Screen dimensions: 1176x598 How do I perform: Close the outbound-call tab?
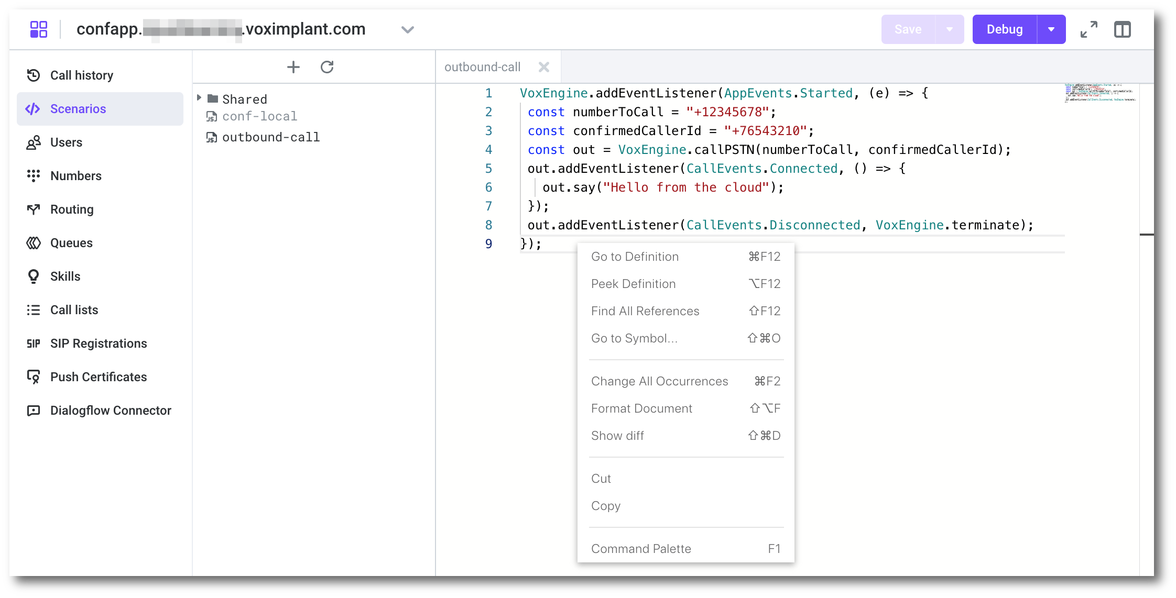pyautogui.click(x=544, y=67)
